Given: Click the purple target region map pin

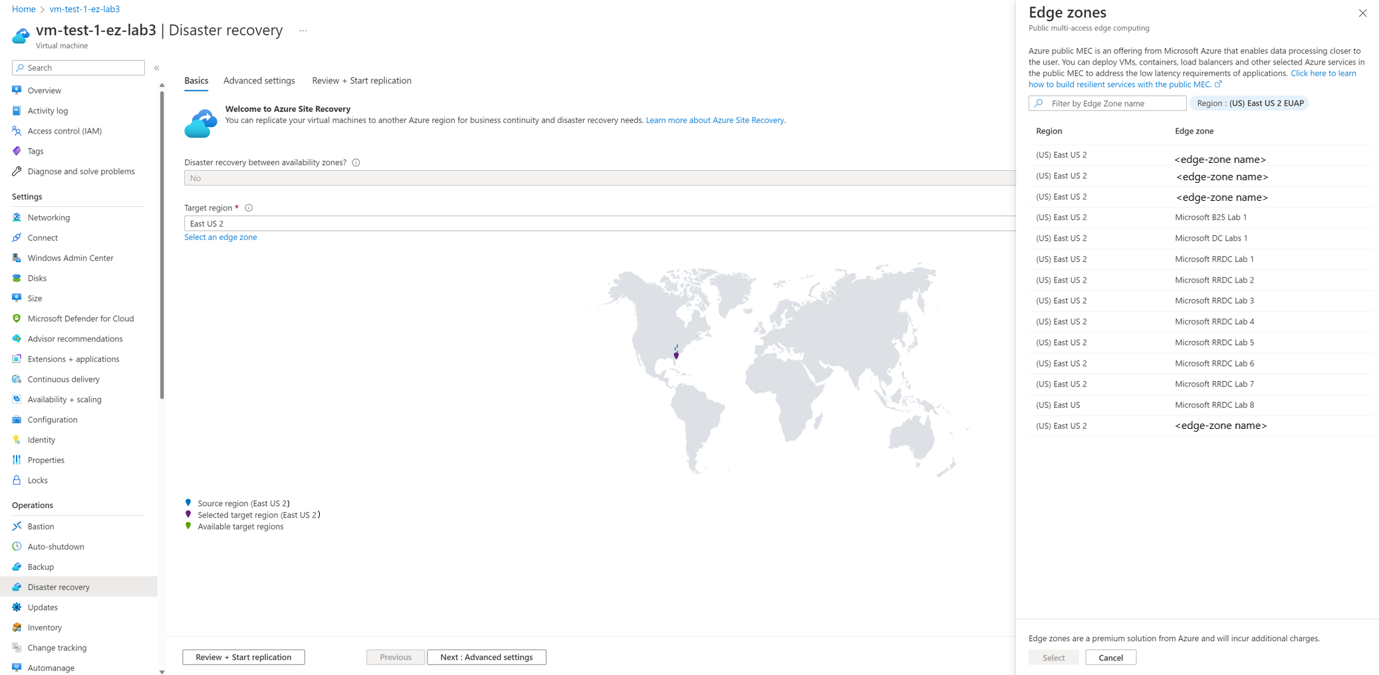Looking at the screenshot, I should click(676, 356).
